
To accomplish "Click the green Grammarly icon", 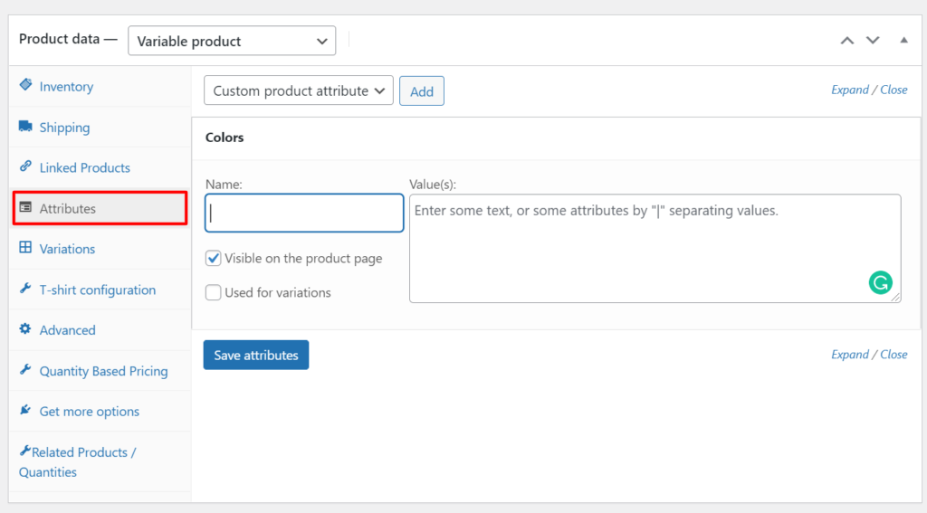I will pos(880,283).
